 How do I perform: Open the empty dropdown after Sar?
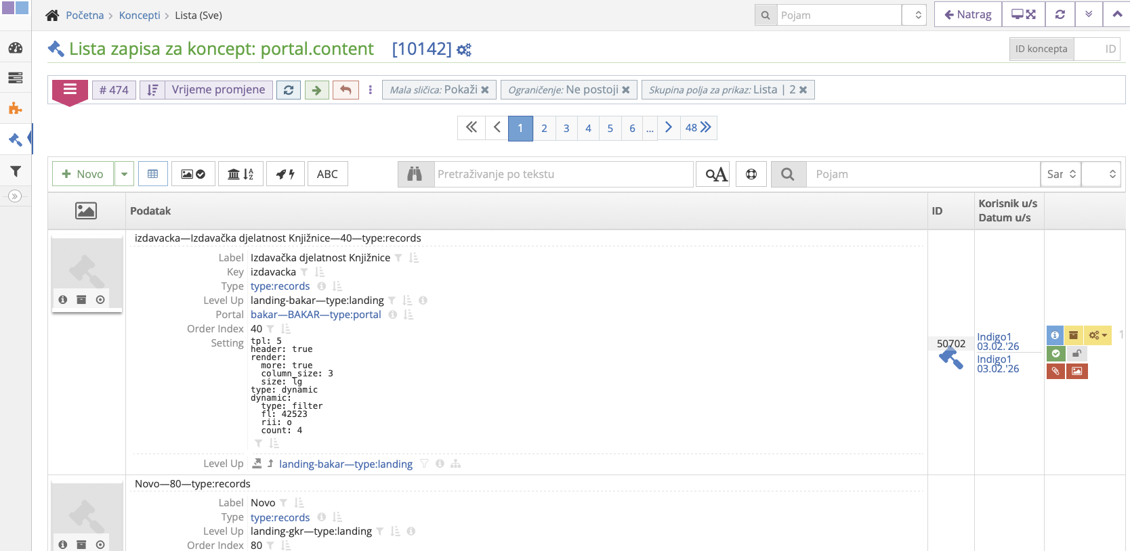click(x=1101, y=174)
